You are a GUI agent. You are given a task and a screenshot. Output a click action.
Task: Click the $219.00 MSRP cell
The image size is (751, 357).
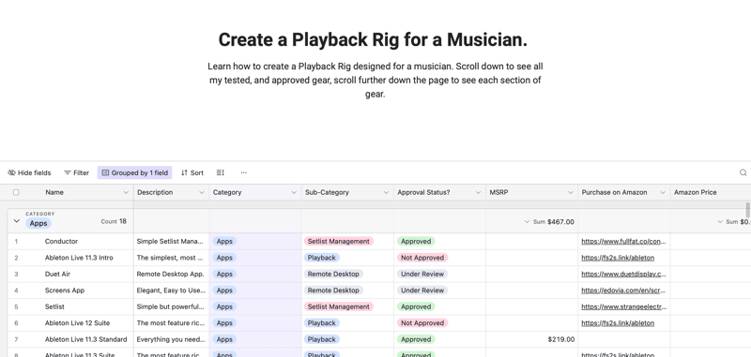click(531, 339)
